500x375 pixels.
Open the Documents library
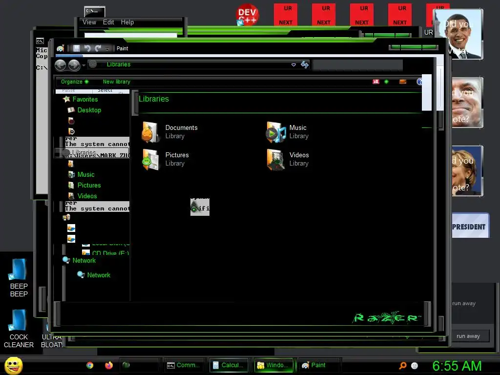(x=169, y=132)
